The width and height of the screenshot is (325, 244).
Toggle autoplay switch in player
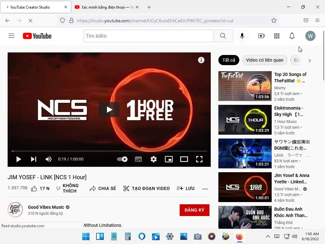point(122,159)
